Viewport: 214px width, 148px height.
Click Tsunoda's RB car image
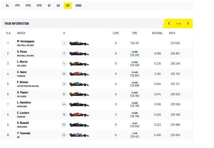click(79, 135)
